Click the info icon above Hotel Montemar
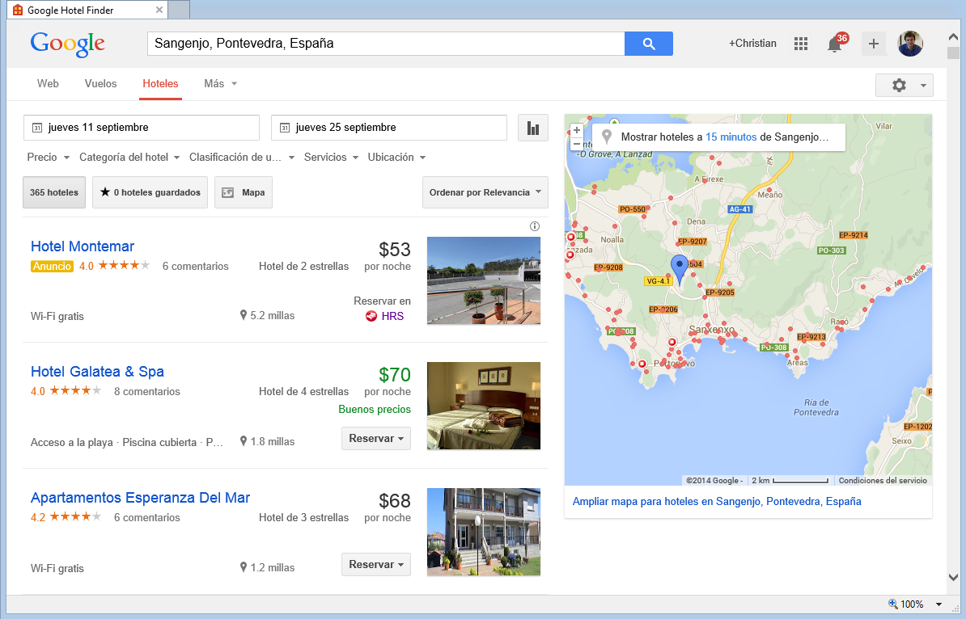Screen dimensions: 966x619 (535, 226)
